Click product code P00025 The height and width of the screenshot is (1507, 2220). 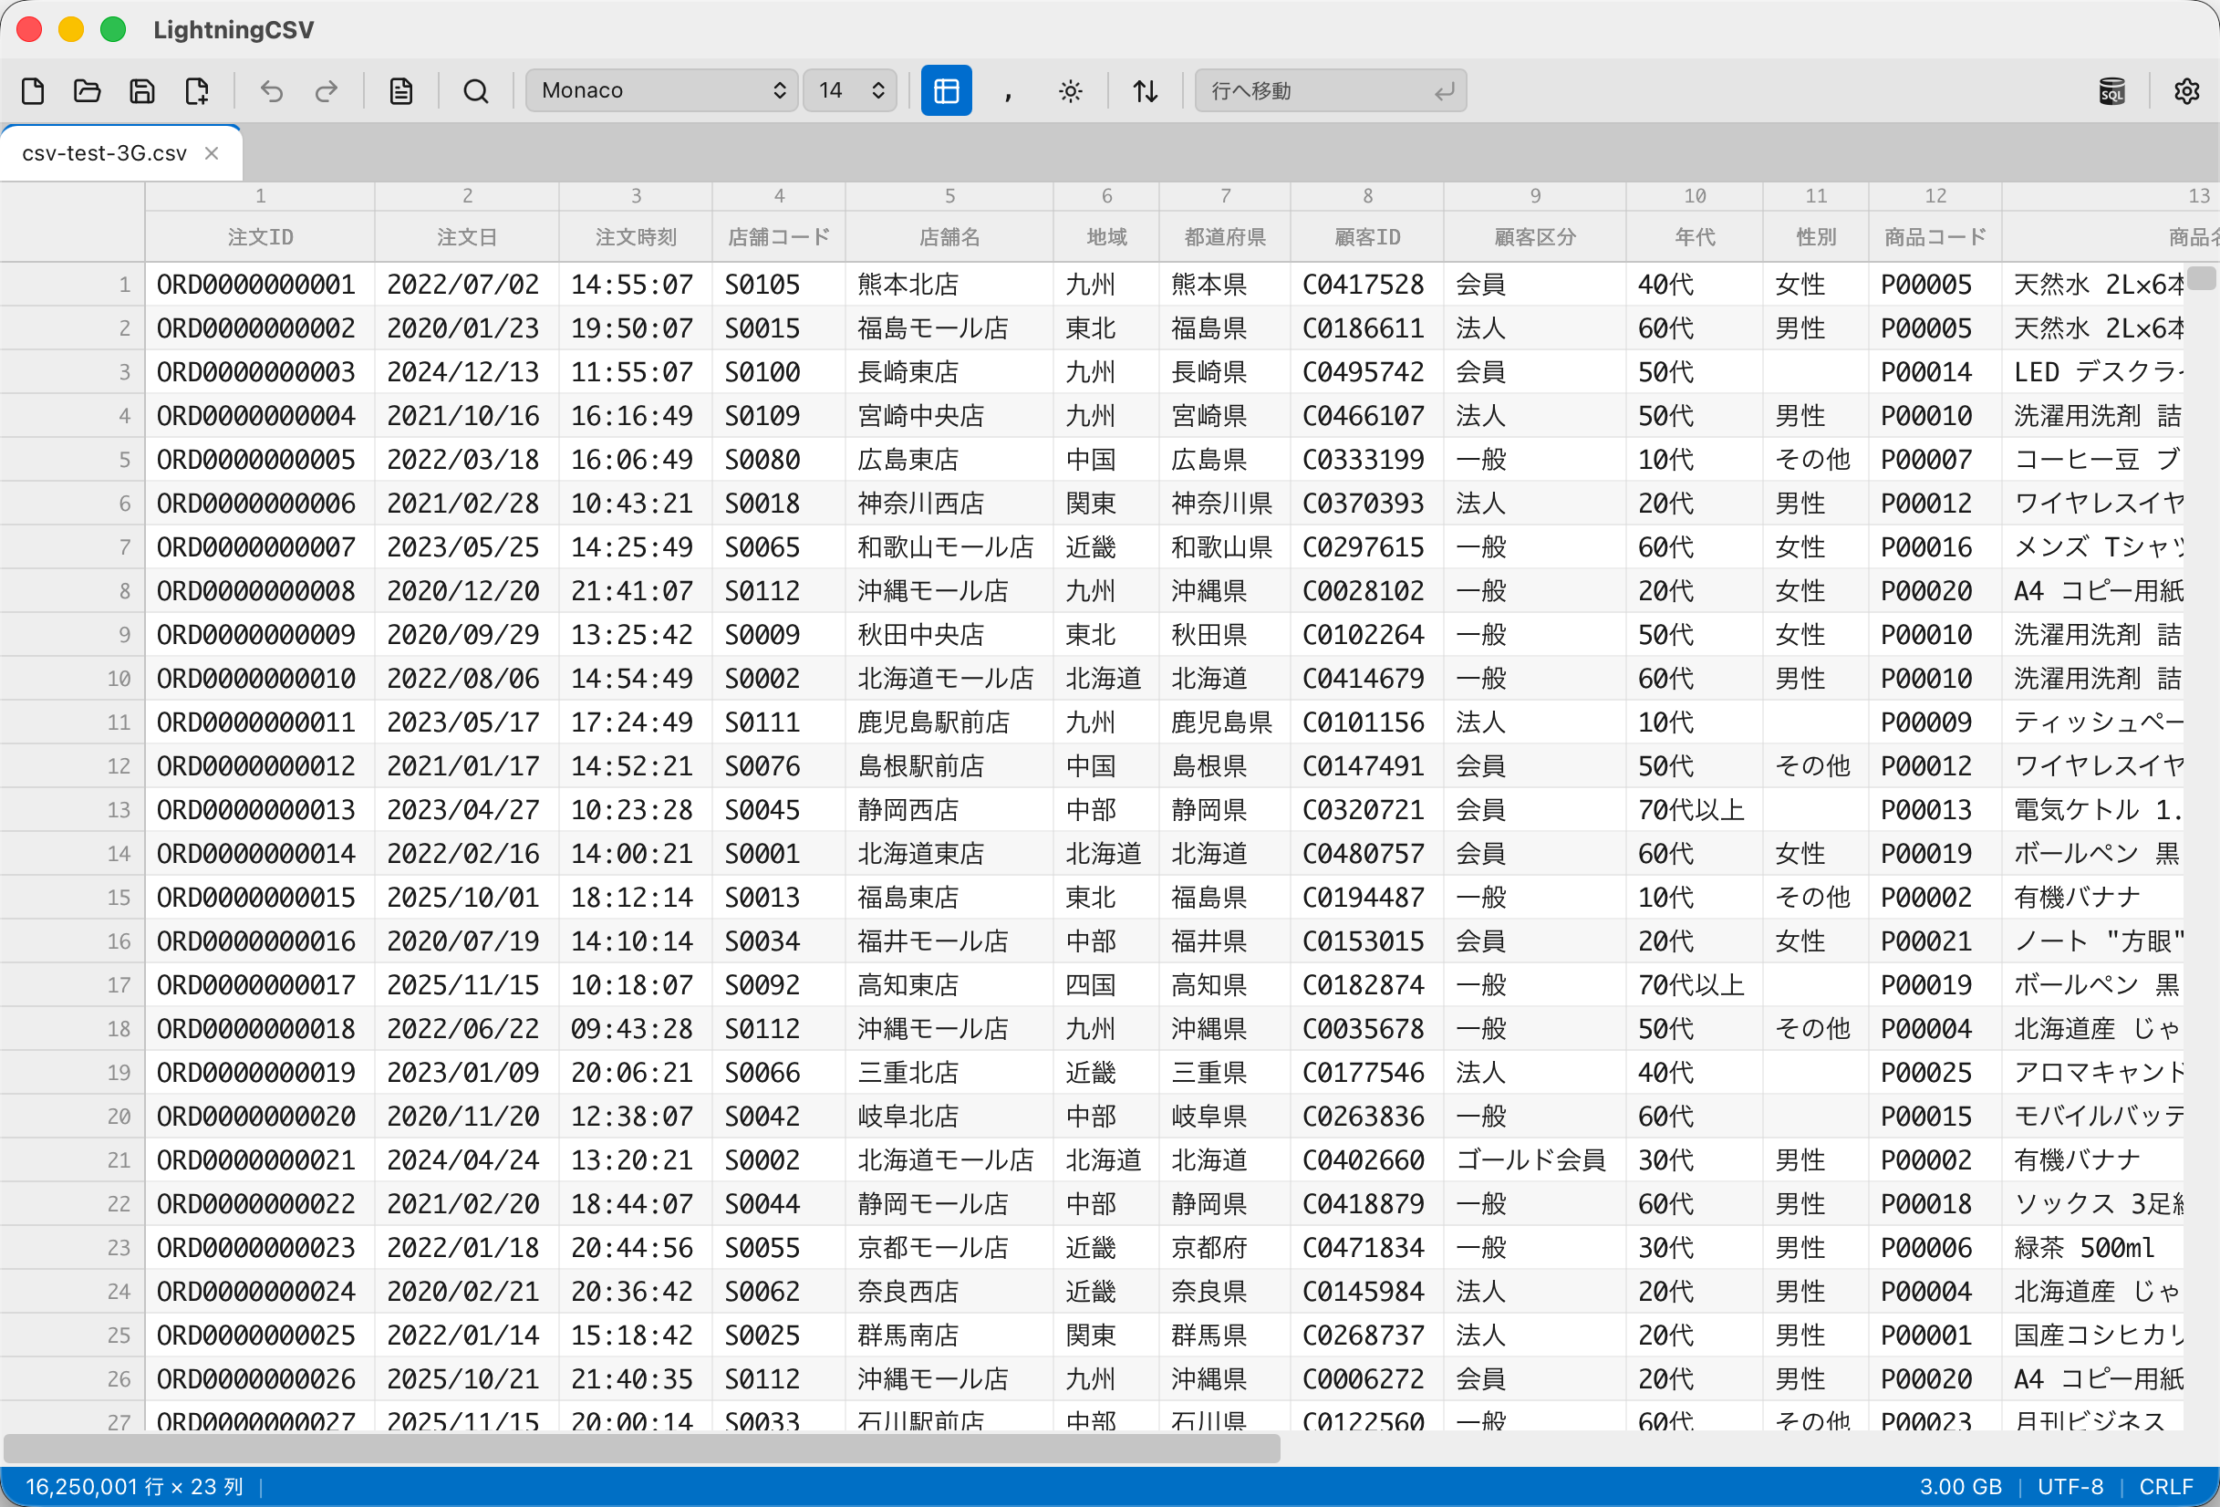[1935, 1072]
